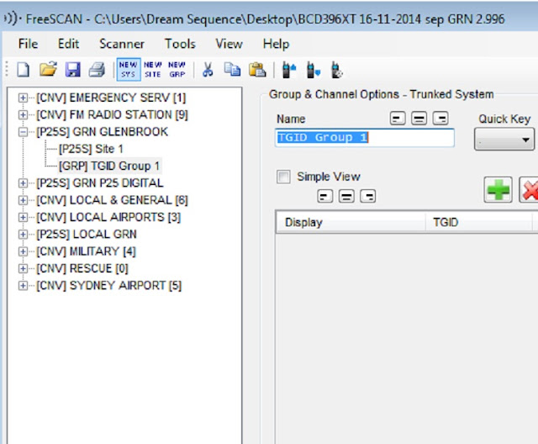
Task: Select [CNV] MILITARY [4] entry
Action: coord(86,251)
